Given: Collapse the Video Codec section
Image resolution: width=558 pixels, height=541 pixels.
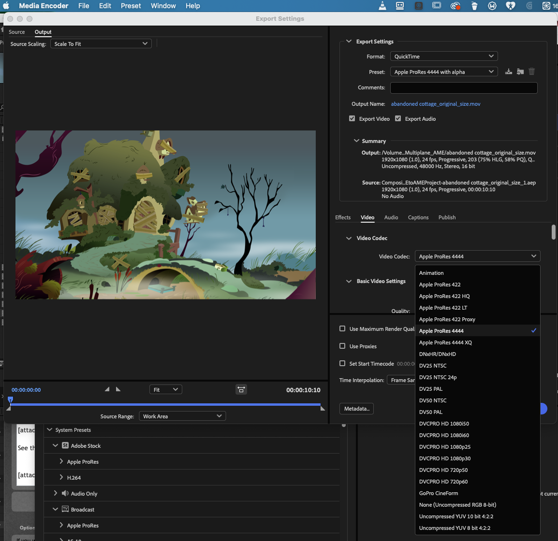Looking at the screenshot, I should coord(349,238).
